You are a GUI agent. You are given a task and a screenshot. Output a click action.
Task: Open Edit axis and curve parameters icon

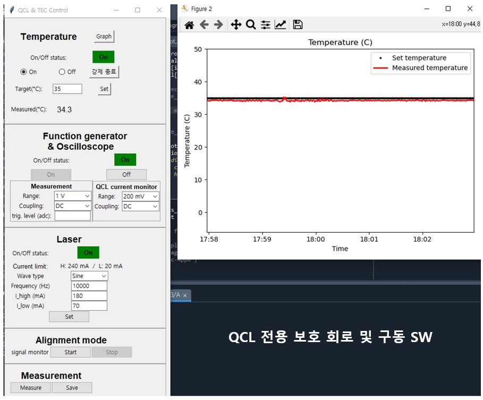[281, 24]
